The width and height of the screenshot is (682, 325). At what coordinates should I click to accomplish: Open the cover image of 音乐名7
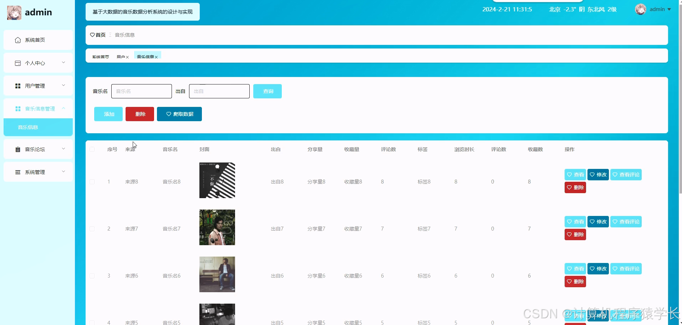(x=217, y=227)
